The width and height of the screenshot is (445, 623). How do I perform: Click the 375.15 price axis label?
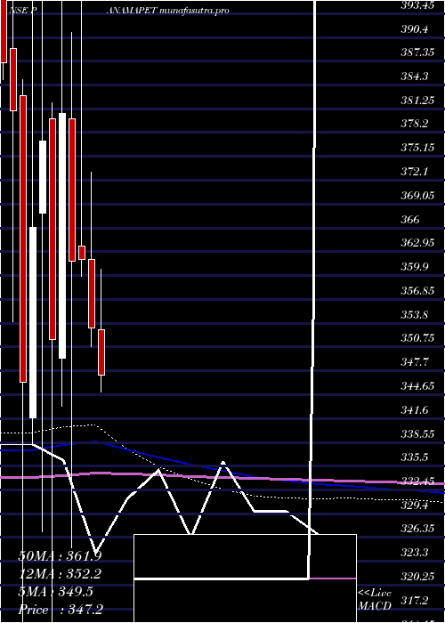419,148
